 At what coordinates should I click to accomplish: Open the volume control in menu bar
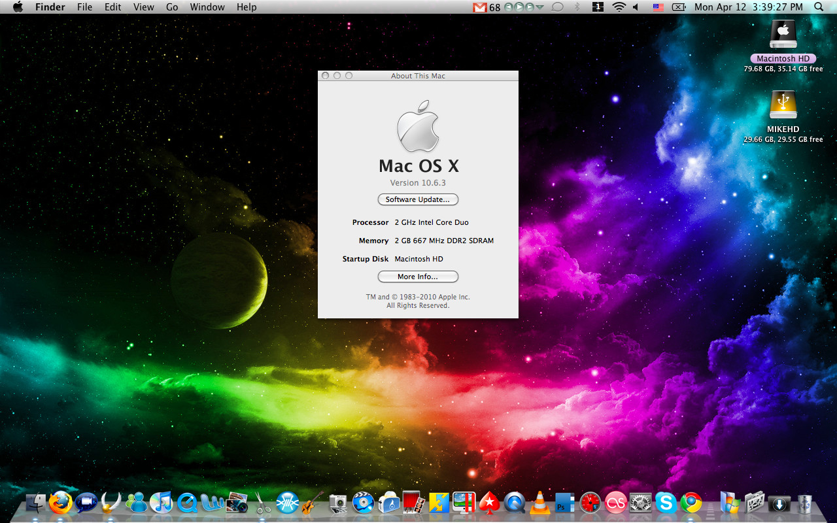tap(636, 7)
